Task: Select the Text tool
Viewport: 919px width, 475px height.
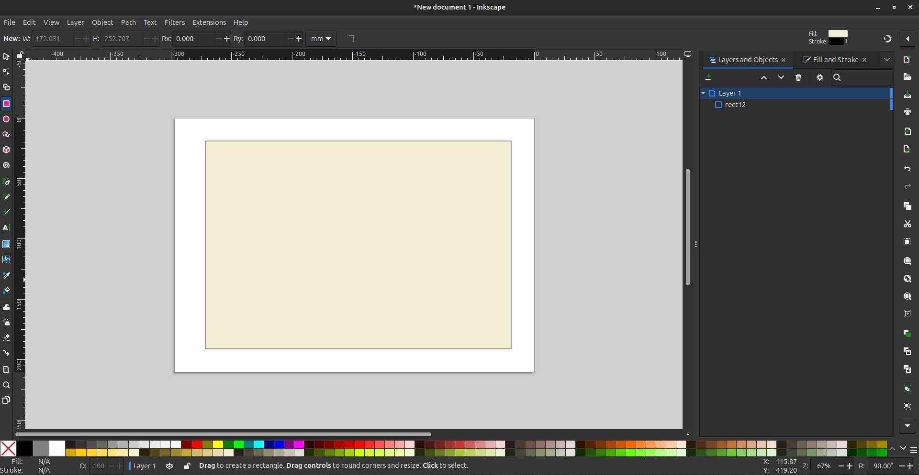Action: point(6,228)
